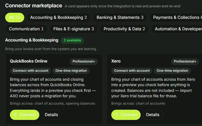Filter by Banking & Statements category
Screen dimensions: 202x126
pyautogui.click(x=120, y=18)
